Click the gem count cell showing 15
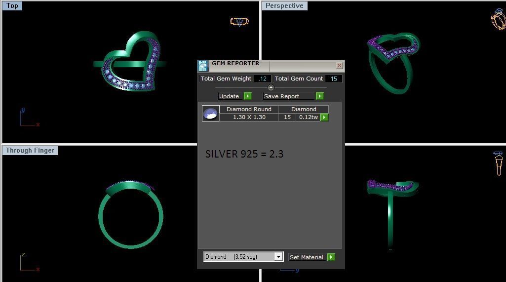Viewport: 506px width, 282px height. (287, 117)
